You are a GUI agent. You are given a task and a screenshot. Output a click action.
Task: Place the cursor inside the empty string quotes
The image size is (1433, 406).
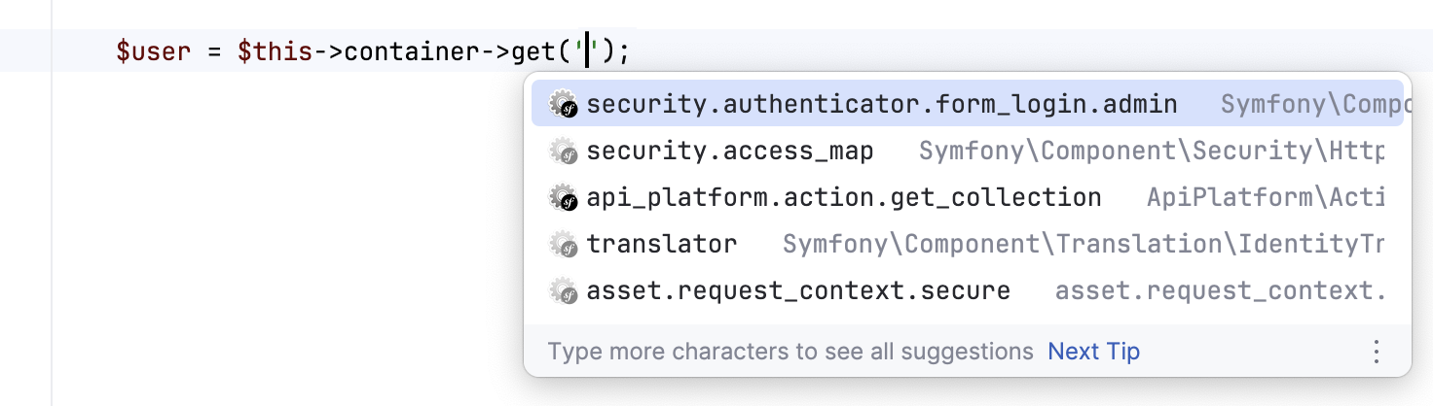588,51
